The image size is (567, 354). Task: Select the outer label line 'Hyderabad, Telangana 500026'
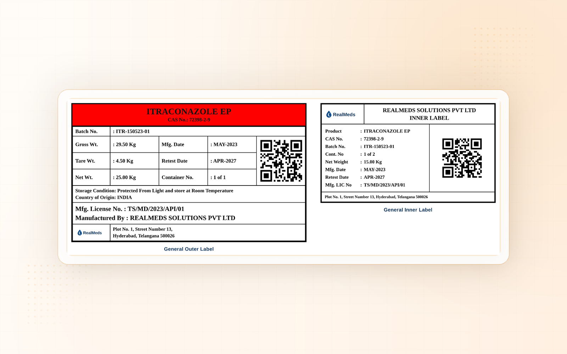144,236
